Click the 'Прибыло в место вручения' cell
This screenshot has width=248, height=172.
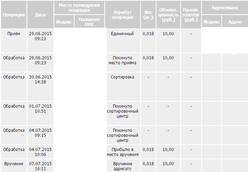point(122,152)
